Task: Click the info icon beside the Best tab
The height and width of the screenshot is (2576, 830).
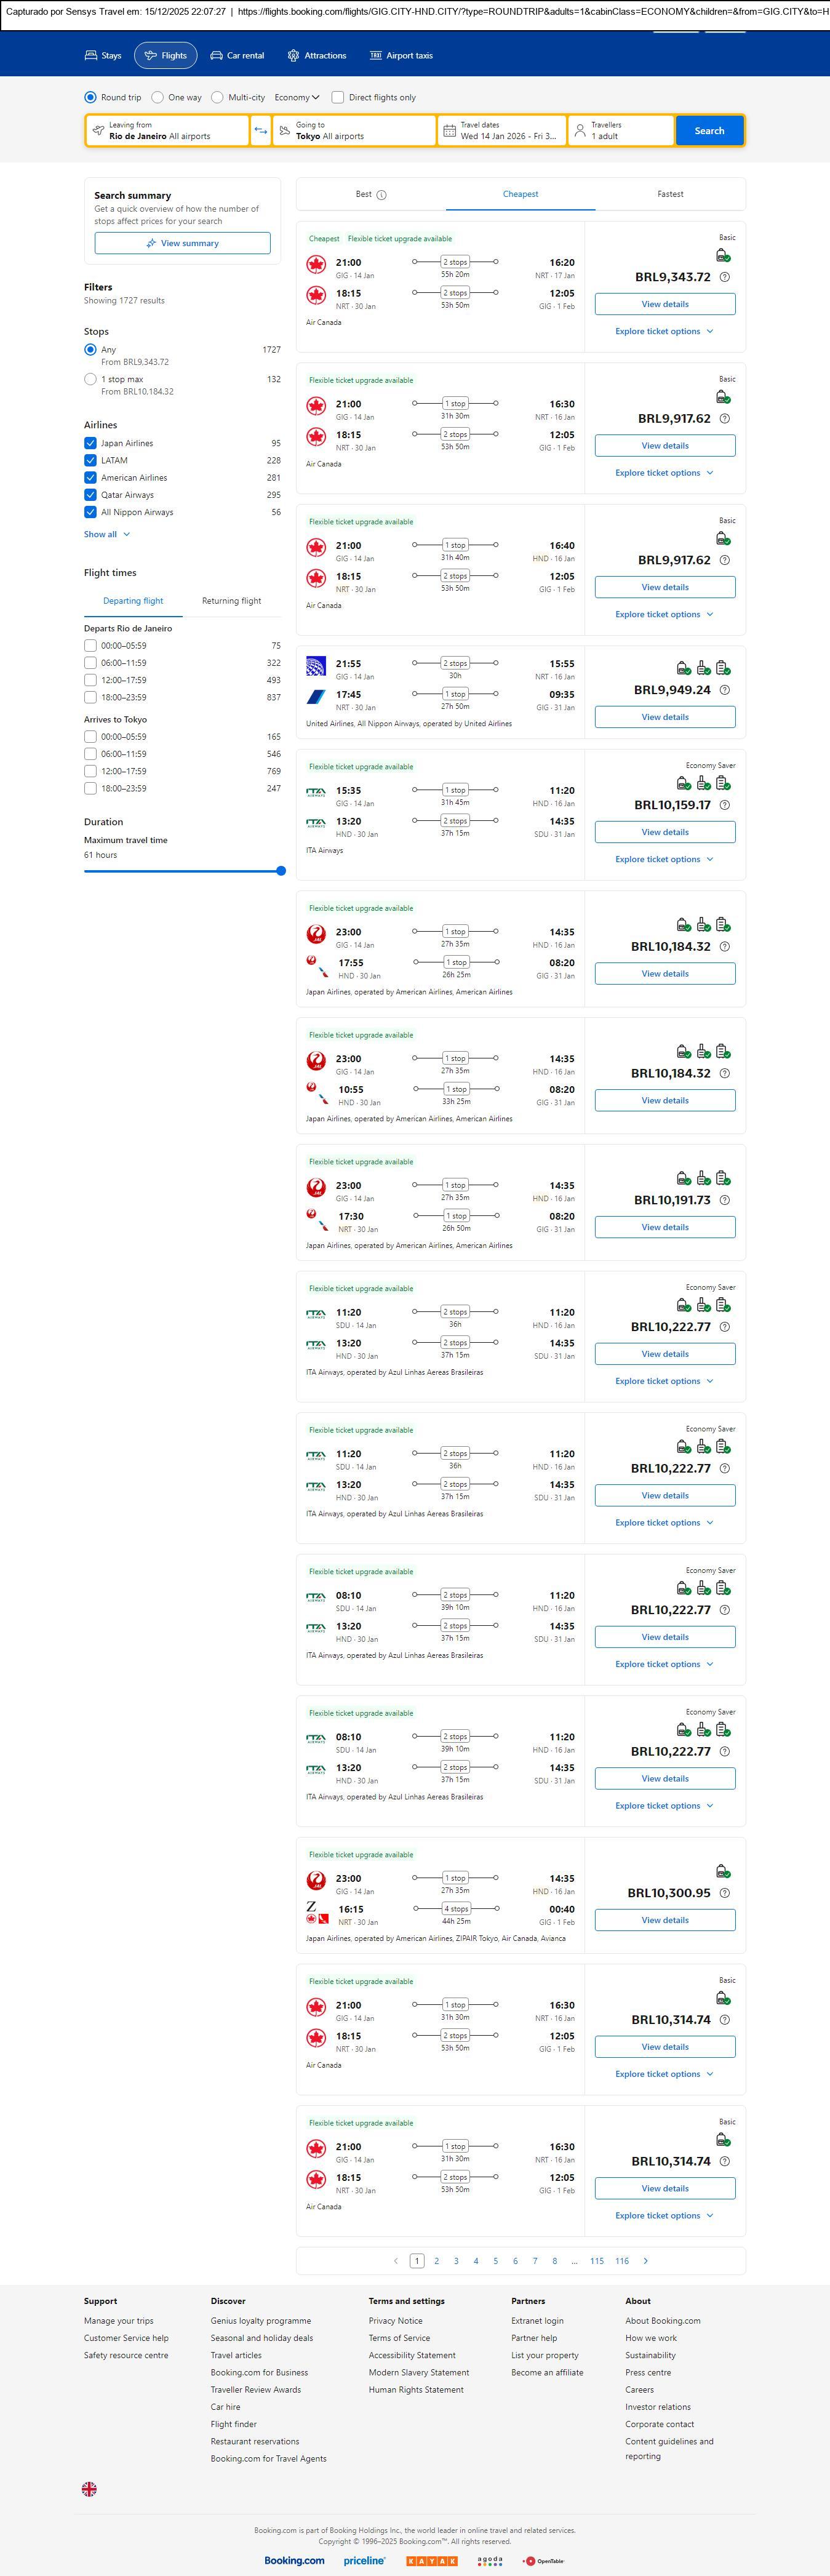Action: [x=382, y=195]
